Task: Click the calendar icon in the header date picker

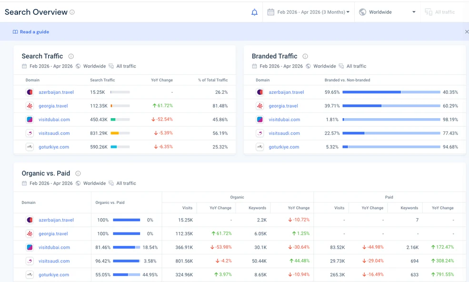Action: pos(271,12)
